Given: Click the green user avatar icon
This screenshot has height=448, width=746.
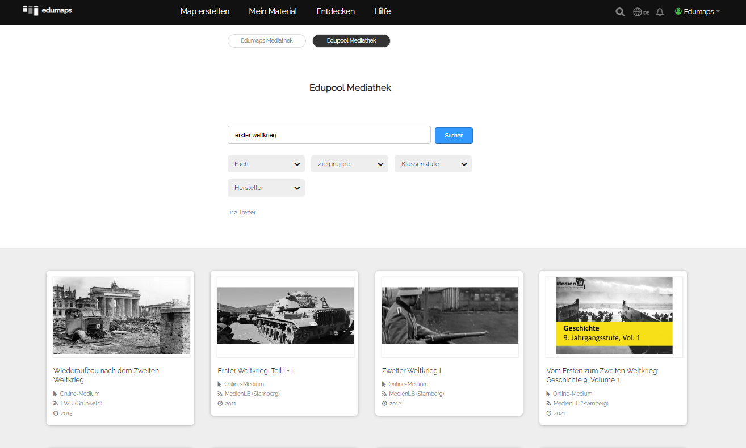Looking at the screenshot, I should pyautogui.click(x=678, y=11).
